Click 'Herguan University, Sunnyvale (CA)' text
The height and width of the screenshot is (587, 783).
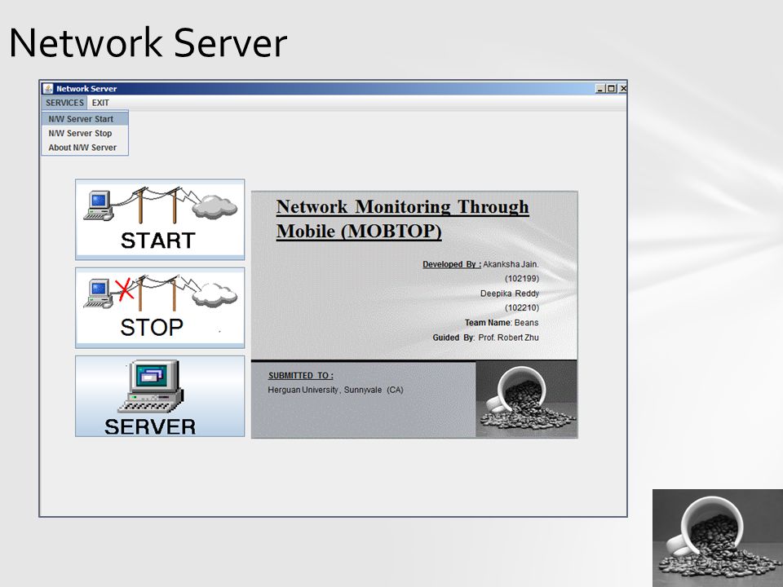coord(335,390)
